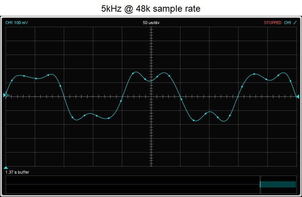Image resolution: width=302 pixels, height=197 pixels.
Task: Click the right-side level arrow marker
Action: tap(298, 97)
